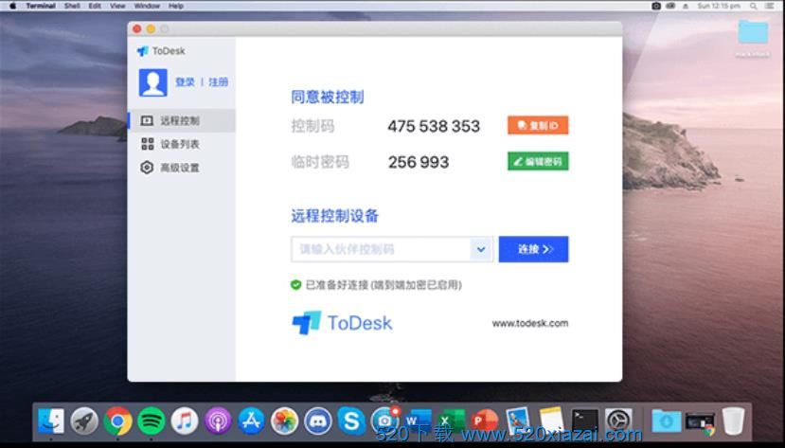Close the ToDesk window with red button
This screenshot has height=448, width=785.
pyautogui.click(x=137, y=29)
